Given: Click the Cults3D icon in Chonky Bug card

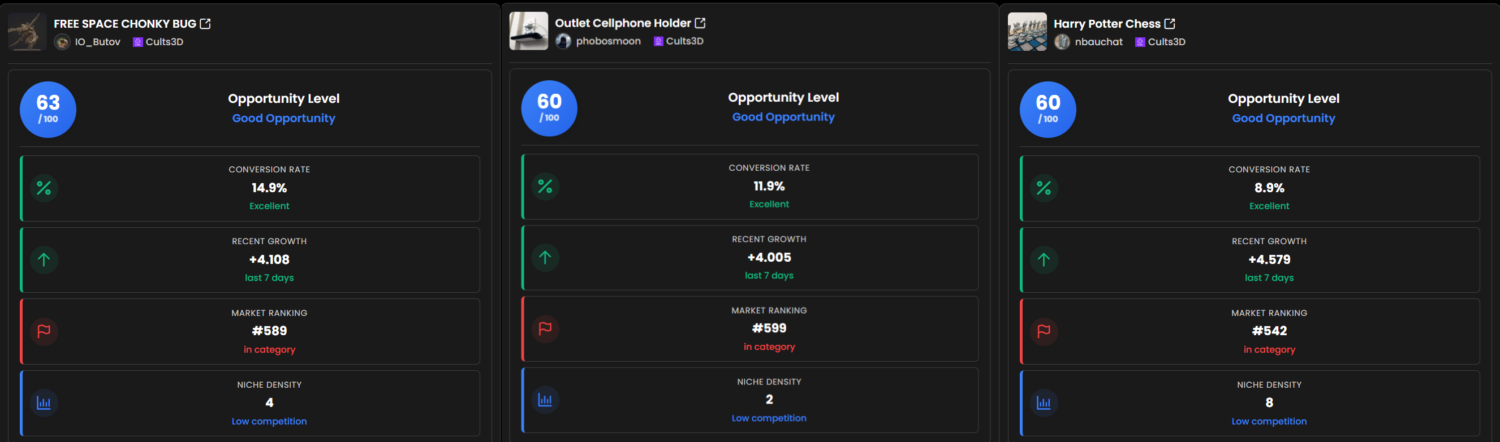Looking at the screenshot, I should point(138,42).
